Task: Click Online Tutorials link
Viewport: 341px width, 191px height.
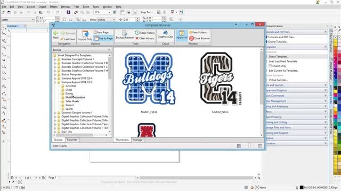Action: tap(278, 42)
